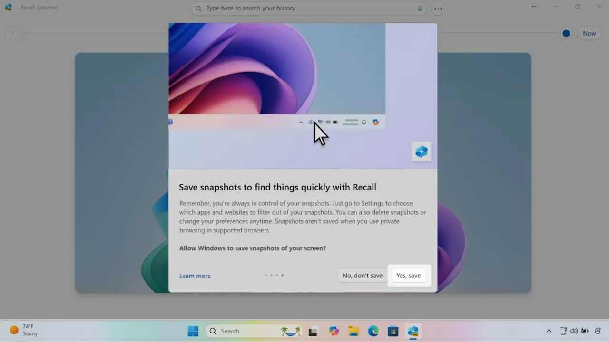The image size is (609, 342).
Task: Click the palm tree search highlight icon
Action: (291, 331)
